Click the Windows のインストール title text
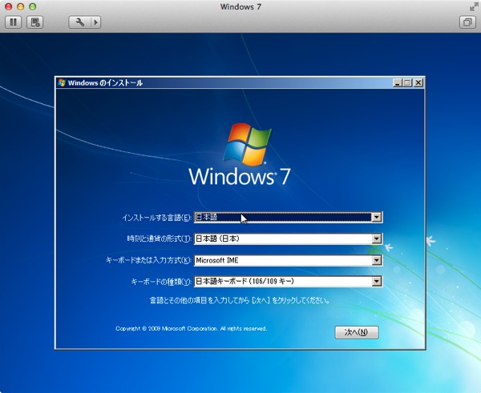This screenshot has width=481, height=393. (x=105, y=83)
